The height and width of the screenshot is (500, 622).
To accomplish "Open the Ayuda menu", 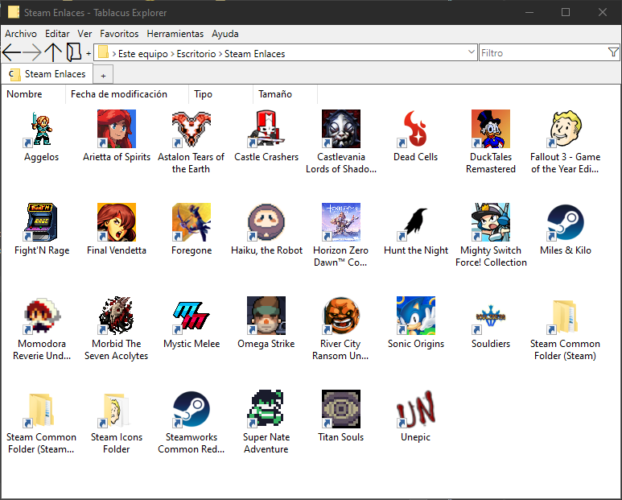I will pyautogui.click(x=225, y=34).
